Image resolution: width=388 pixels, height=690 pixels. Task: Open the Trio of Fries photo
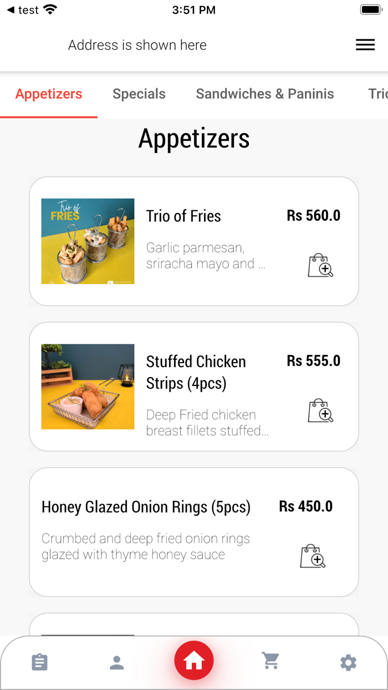click(x=88, y=241)
